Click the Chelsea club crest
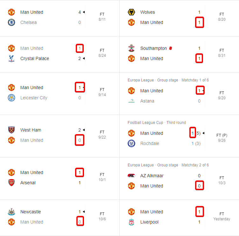239x236 pixels. click(11, 22)
